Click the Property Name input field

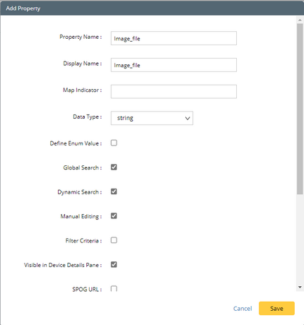tap(174, 38)
